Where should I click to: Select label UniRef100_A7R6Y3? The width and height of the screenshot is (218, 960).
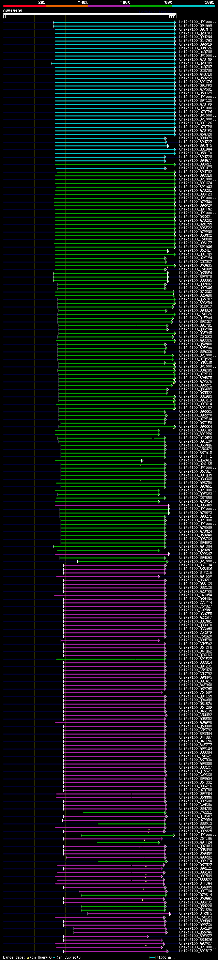click(x=196, y=513)
